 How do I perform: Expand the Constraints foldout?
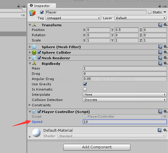(x=30, y=105)
